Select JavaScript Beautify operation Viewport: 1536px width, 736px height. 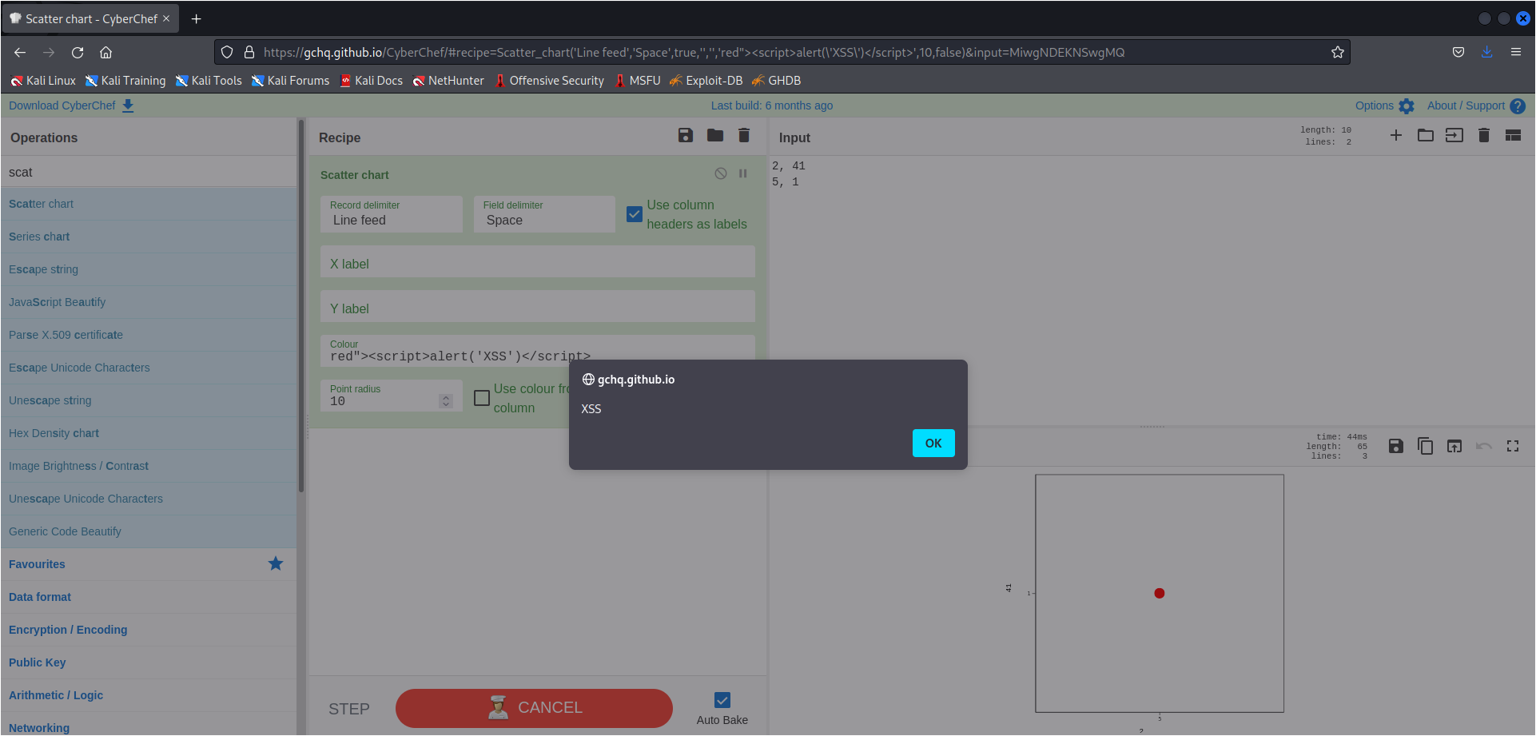click(x=149, y=302)
